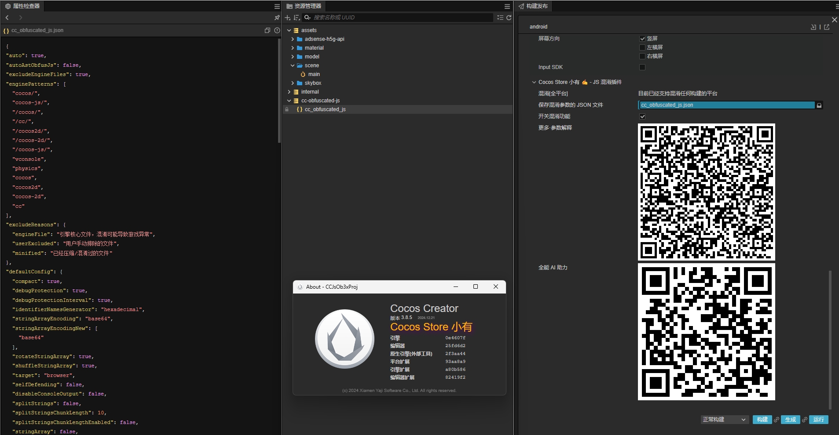Click the JSON file field cc_obfuscated_js.json
The image size is (839, 435).
coord(726,105)
